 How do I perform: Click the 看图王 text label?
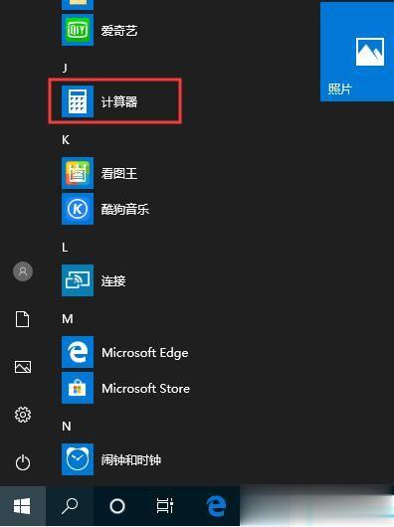click(x=119, y=173)
